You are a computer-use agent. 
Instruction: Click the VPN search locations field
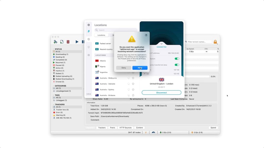116,30
